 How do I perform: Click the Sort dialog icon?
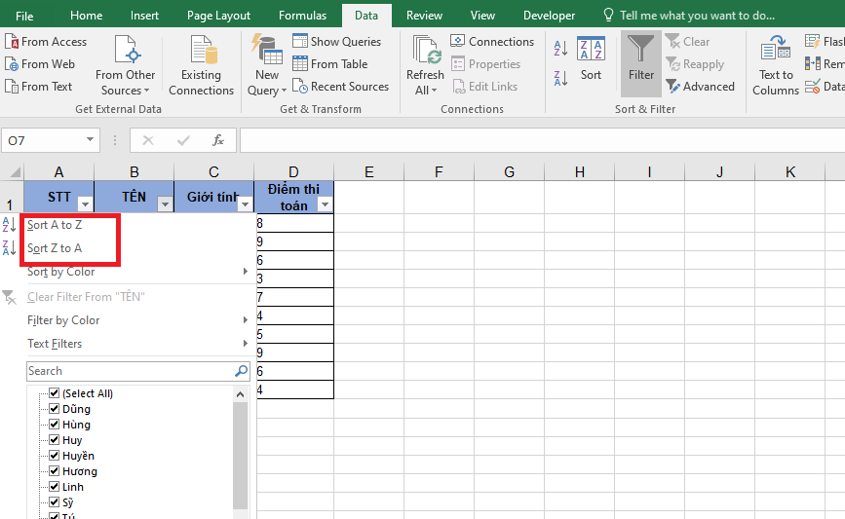[x=591, y=50]
